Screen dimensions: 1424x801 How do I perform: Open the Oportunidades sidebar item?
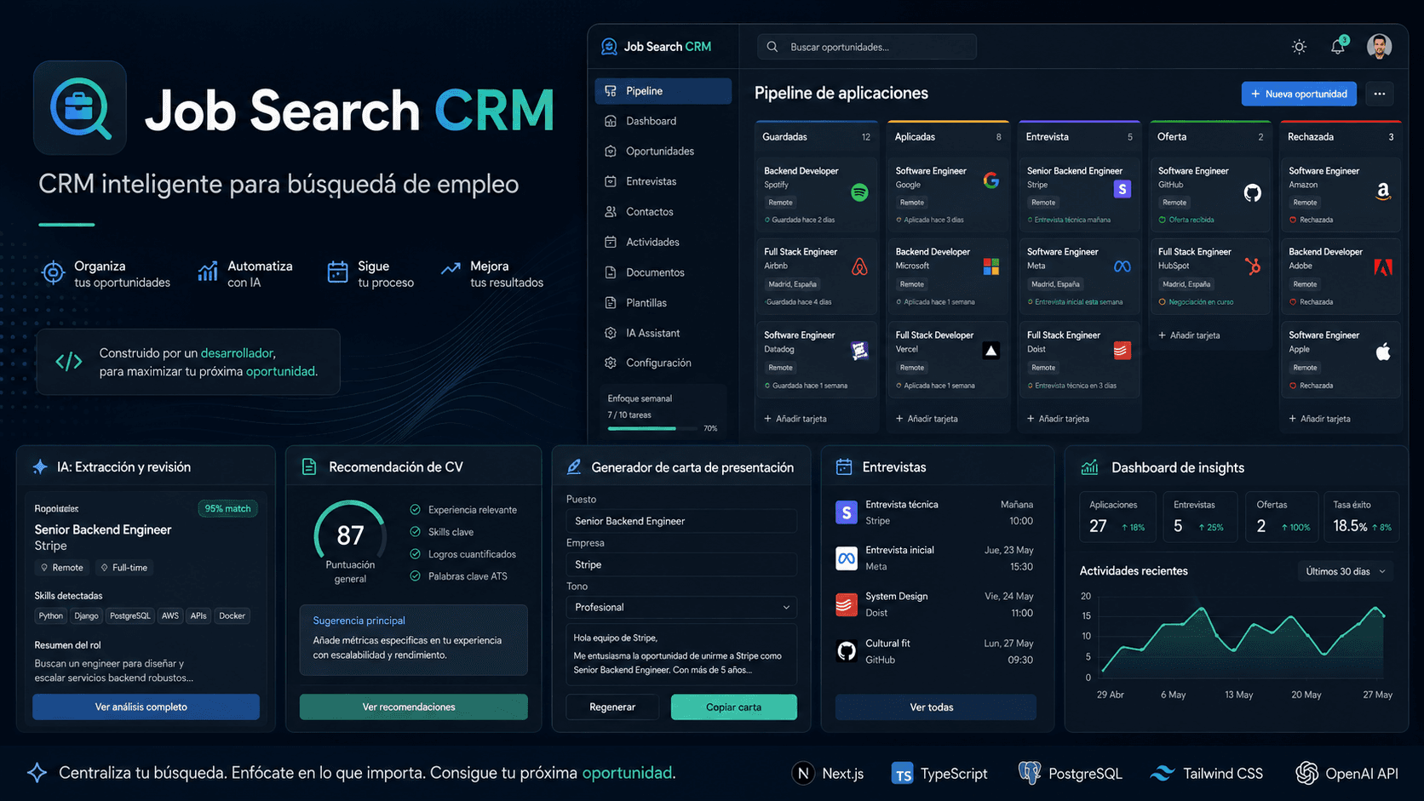pyautogui.click(x=663, y=152)
